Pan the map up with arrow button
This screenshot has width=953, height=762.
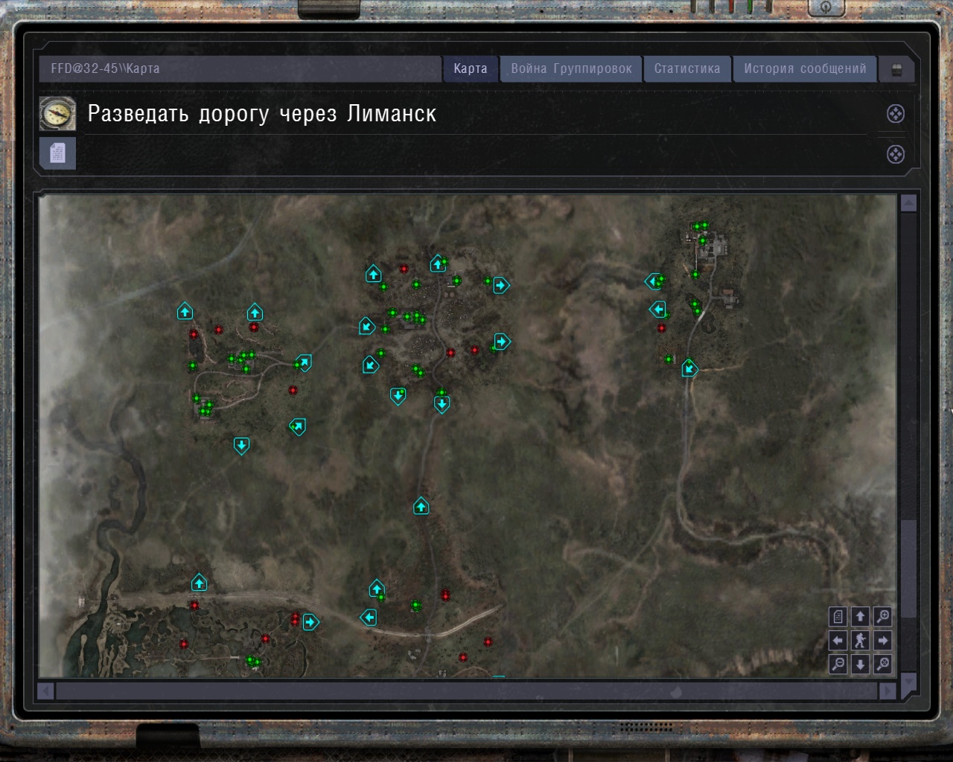click(860, 616)
